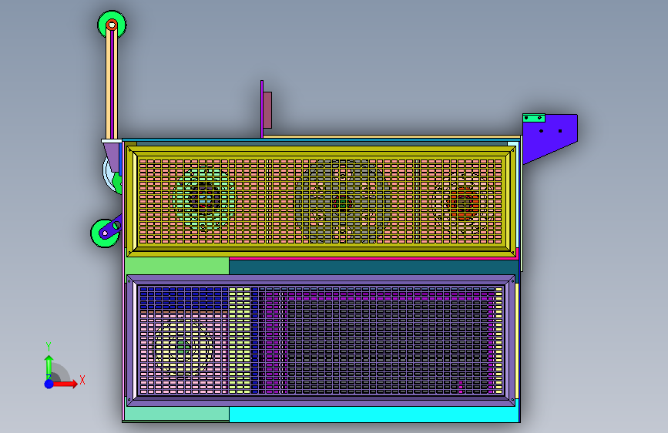Click the red X axis arrow of the triad
The width and height of the screenshot is (668, 433).
pos(65,384)
